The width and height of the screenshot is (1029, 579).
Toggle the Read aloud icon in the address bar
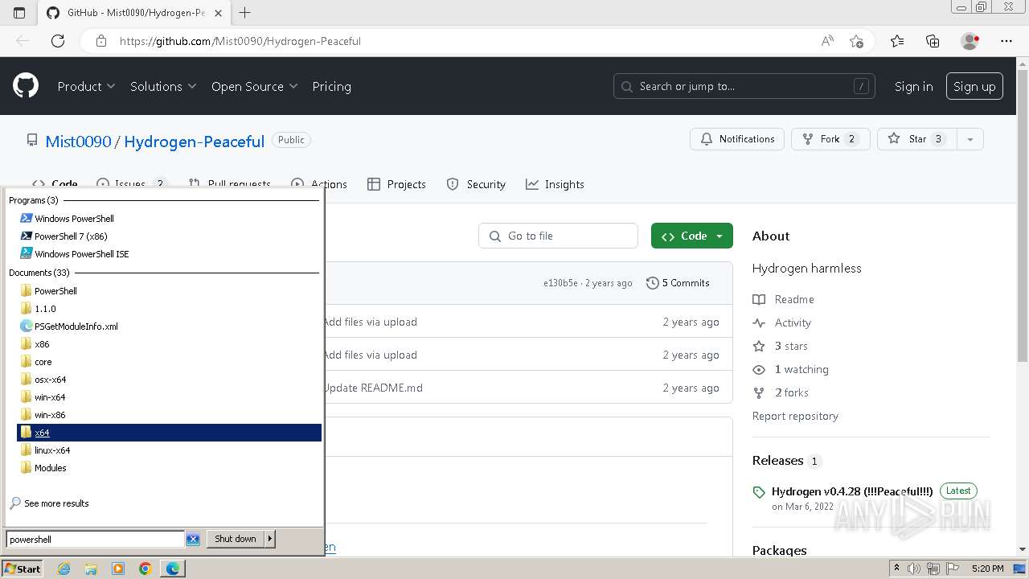[x=827, y=41]
